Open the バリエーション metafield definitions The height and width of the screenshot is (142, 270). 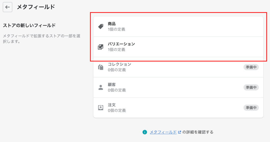click(x=178, y=47)
